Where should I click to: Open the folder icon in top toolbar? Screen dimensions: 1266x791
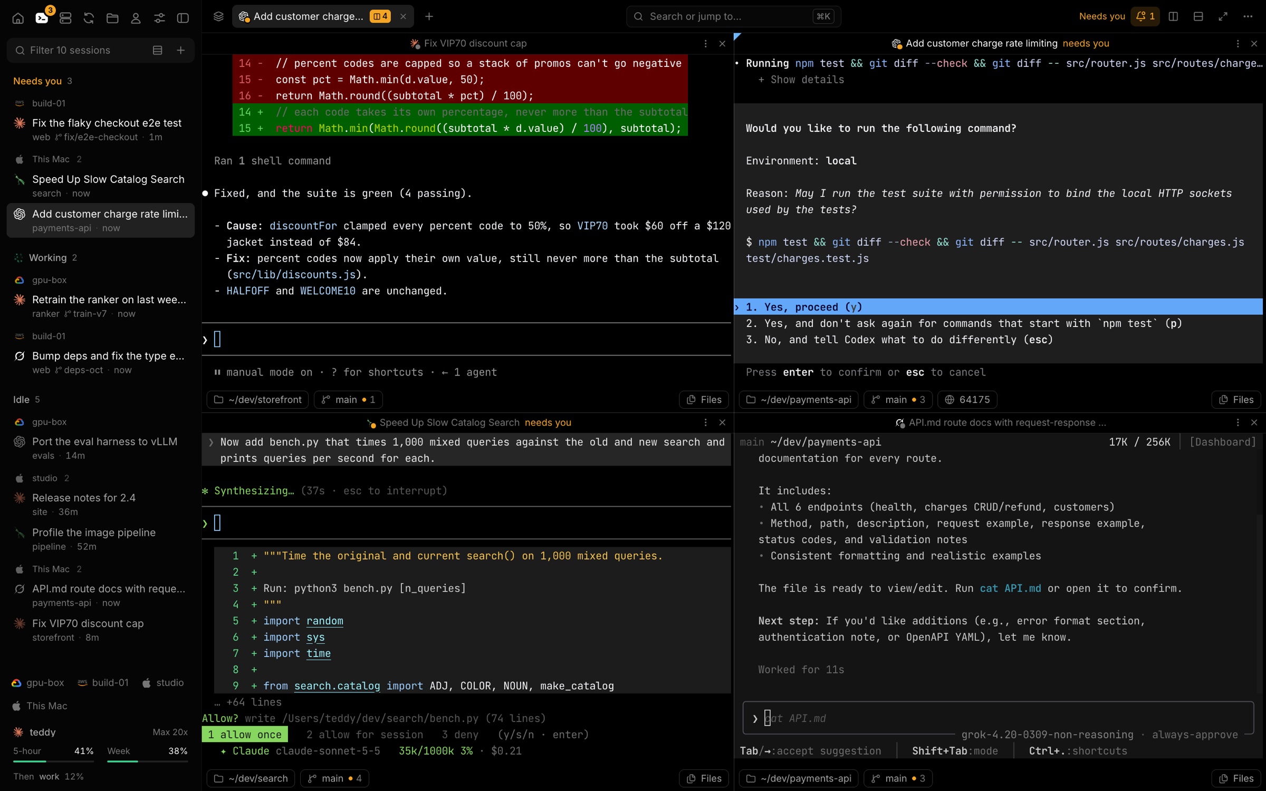[112, 18]
